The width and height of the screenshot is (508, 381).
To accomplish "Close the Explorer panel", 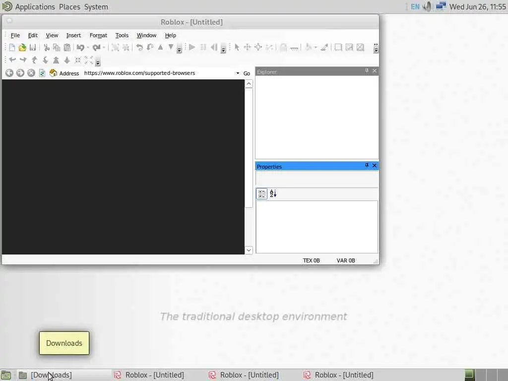I will (375, 70).
